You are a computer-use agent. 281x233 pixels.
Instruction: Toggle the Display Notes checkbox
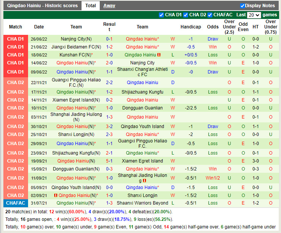243,6
